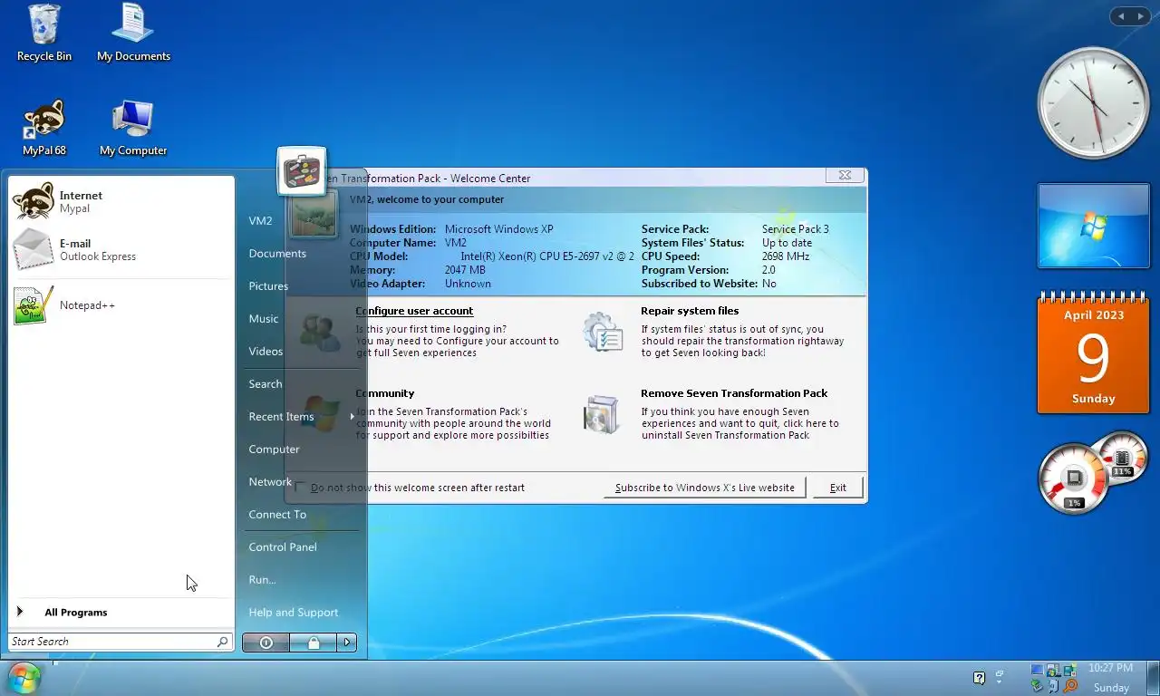Click the help question mark tray icon
This screenshot has width=1160, height=696.
click(x=979, y=677)
